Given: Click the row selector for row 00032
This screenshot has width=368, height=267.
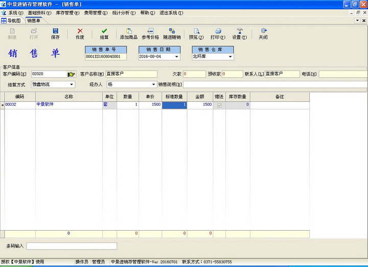Looking at the screenshot, I should click(3, 105).
